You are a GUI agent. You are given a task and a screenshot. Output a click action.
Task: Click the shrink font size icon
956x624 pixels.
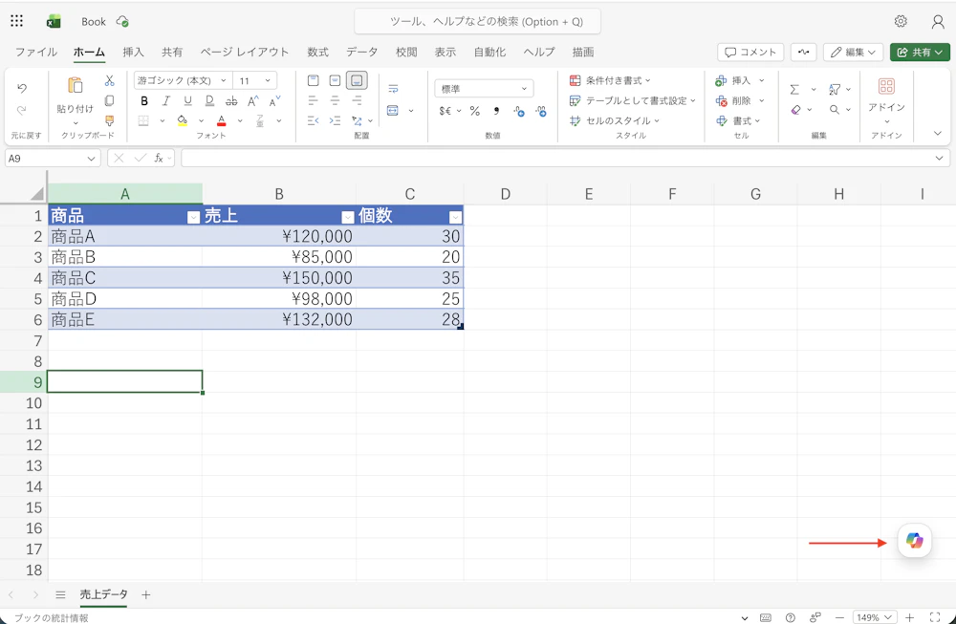(274, 101)
